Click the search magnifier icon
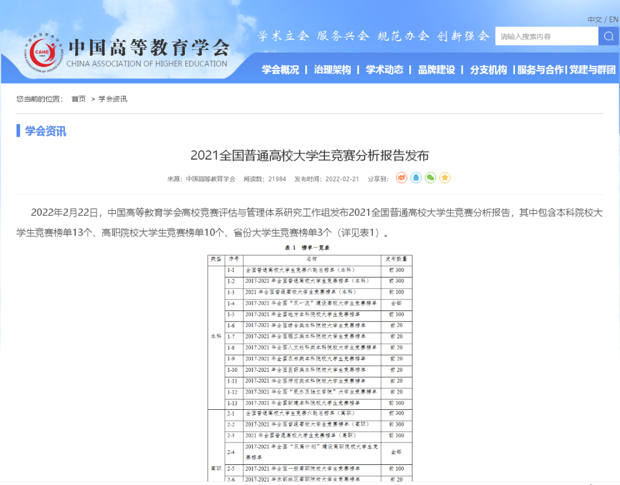 point(608,36)
